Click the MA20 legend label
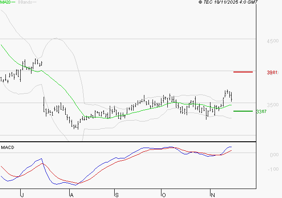Image resolution: width=282 pixels, height=198 pixels. tap(5, 2)
